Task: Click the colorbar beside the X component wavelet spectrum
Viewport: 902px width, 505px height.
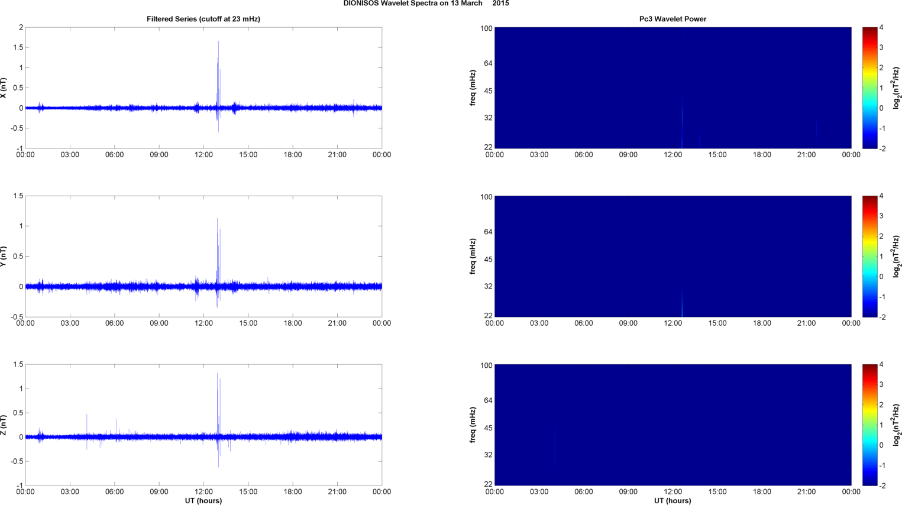Action: (869, 88)
